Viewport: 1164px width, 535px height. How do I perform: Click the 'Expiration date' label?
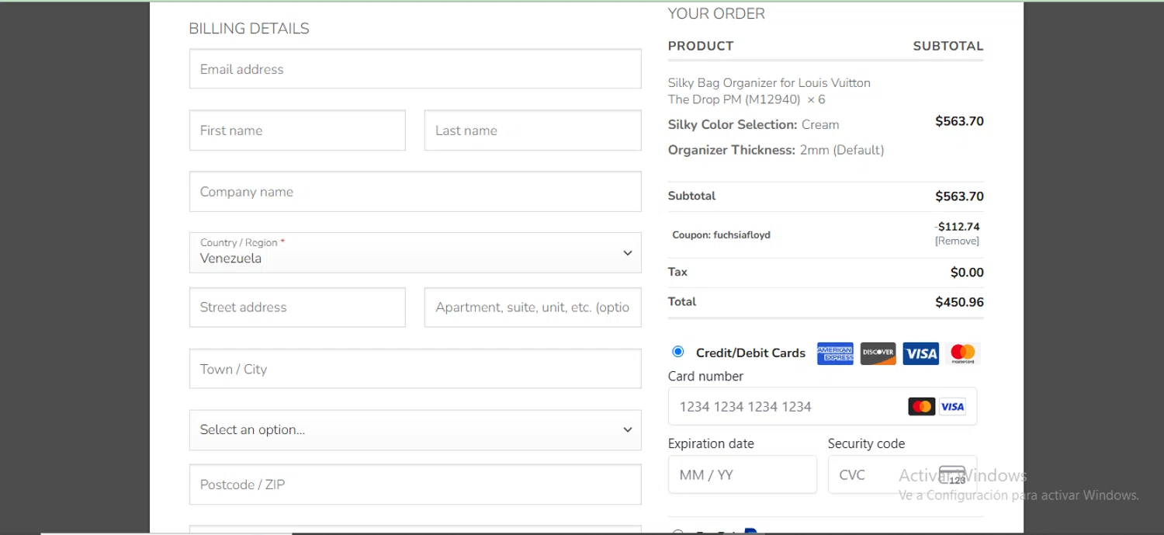711,444
